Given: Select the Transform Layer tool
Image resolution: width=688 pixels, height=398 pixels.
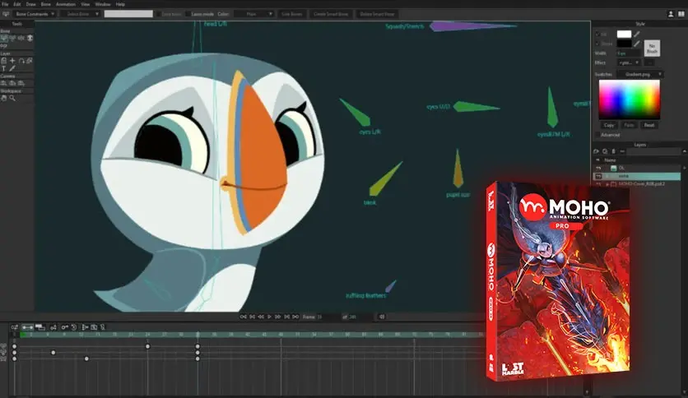Looking at the screenshot, I should pos(3,61).
